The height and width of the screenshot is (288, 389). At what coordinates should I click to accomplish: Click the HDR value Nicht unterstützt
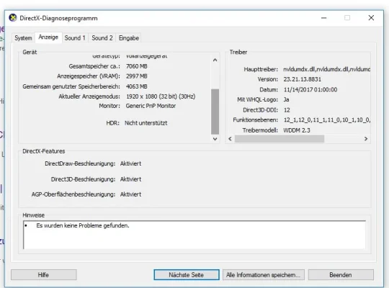[146, 123]
